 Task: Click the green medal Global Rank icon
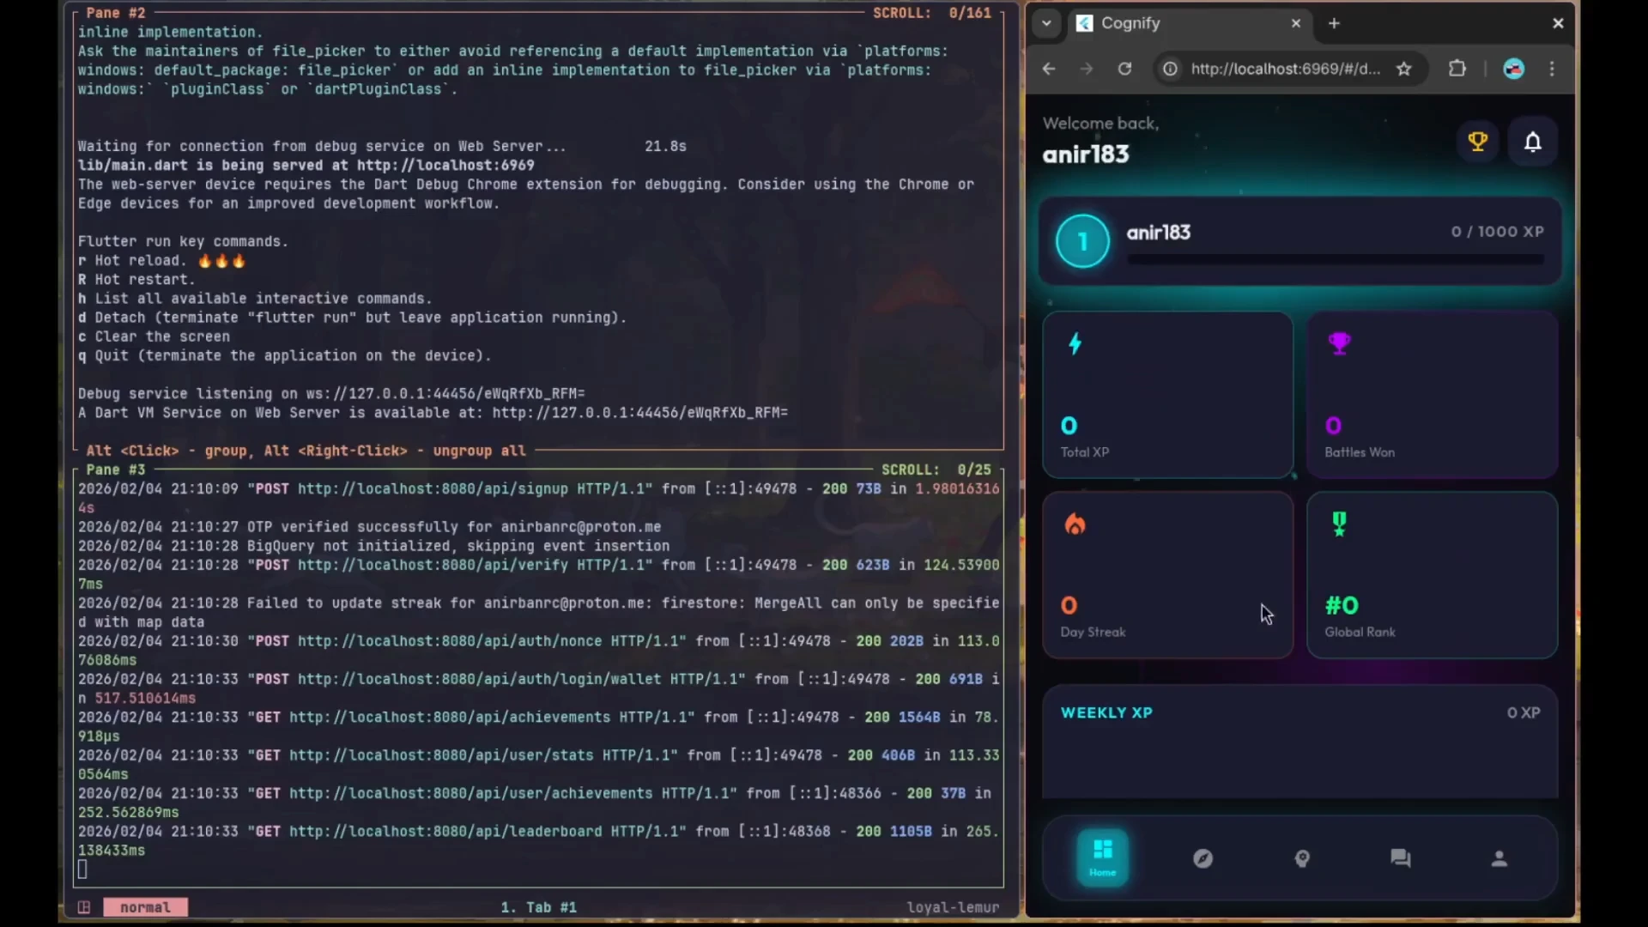point(1339,524)
